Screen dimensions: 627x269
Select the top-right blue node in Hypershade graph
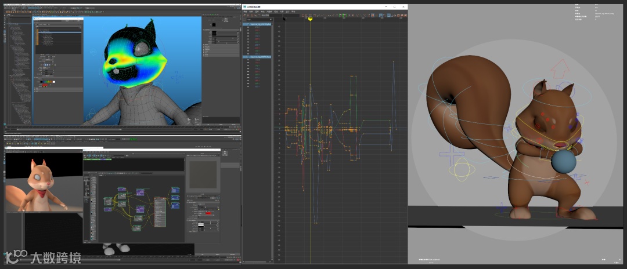[175, 191]
